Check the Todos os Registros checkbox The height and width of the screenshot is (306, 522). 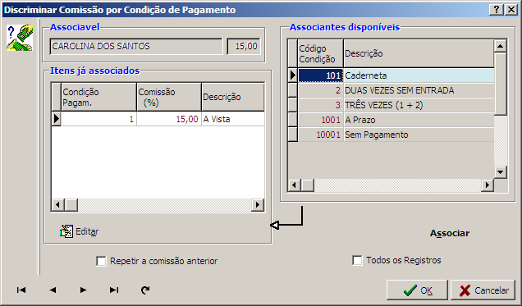[x=357, y=260]
